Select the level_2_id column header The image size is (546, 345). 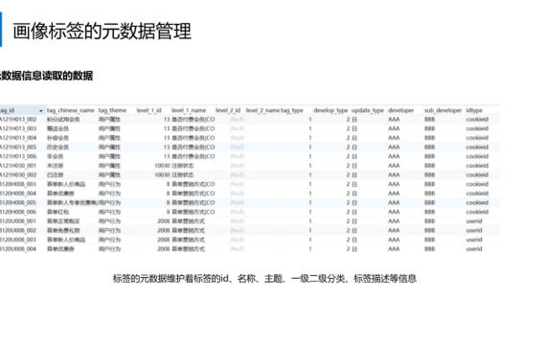228,110
